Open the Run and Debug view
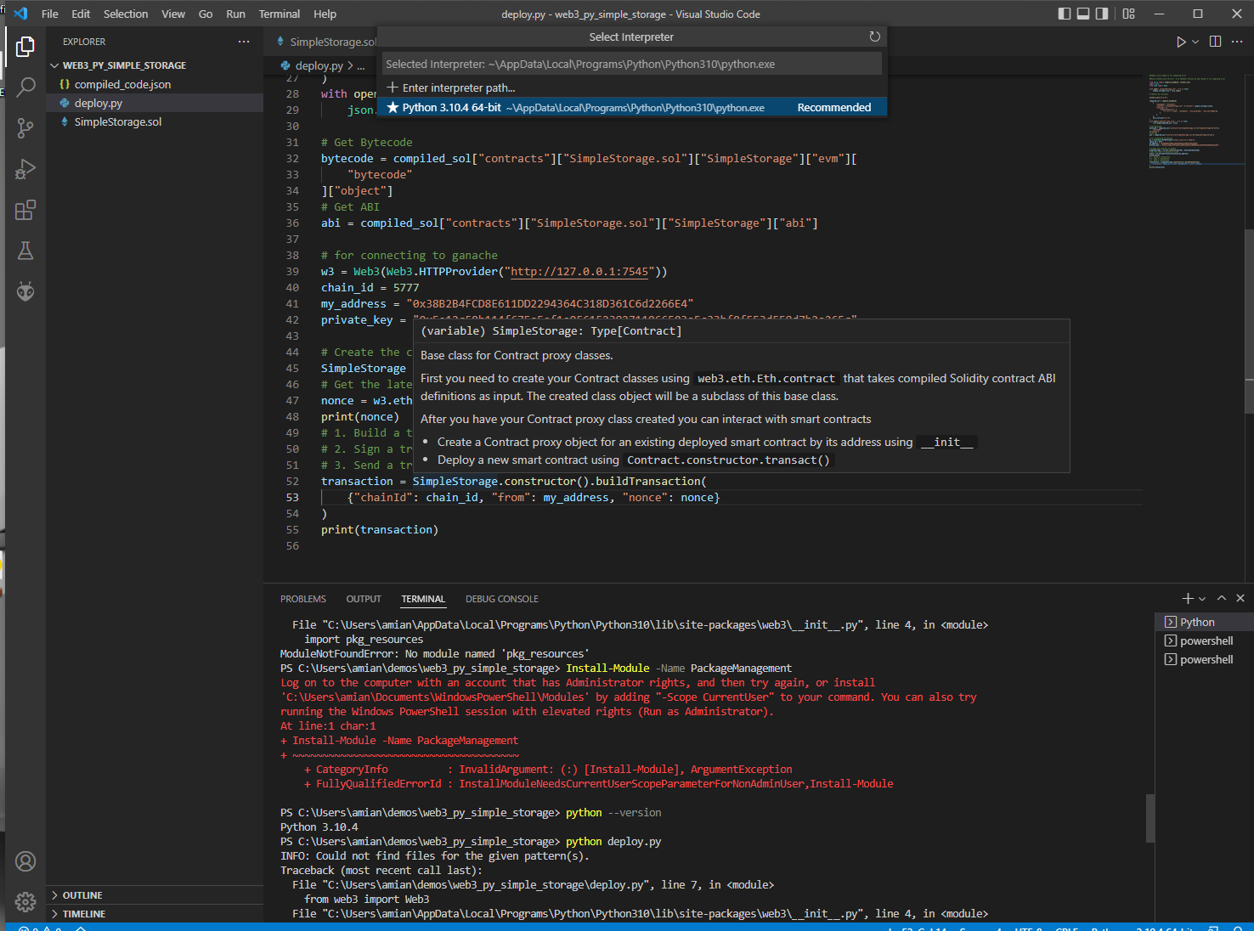1254x931 pixels. click(25, 169)
